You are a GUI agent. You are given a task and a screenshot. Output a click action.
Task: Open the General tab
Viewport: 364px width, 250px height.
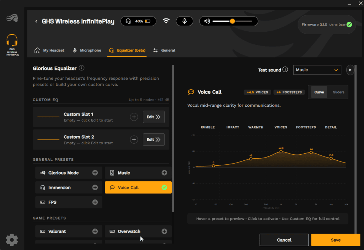coord(164,50)
